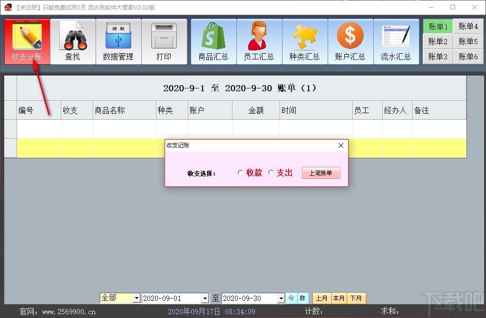The image size is (486, 318).
Task: Open 账户汇总 dollar account summary icon
Action: 350,40
